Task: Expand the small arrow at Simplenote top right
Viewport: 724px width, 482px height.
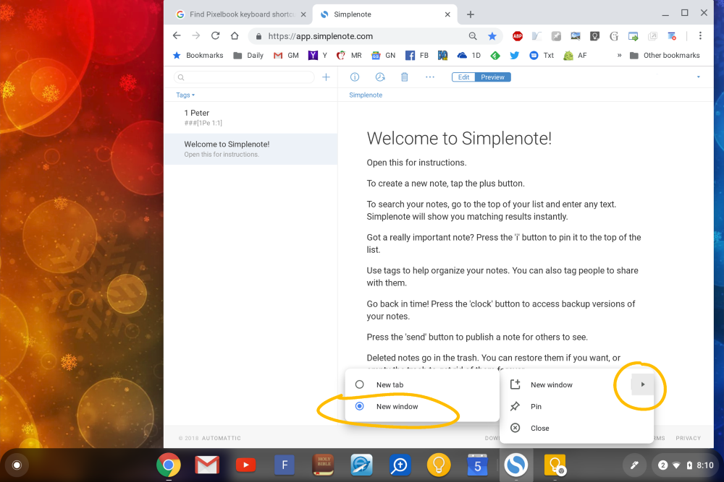Action: click(698, 77)
